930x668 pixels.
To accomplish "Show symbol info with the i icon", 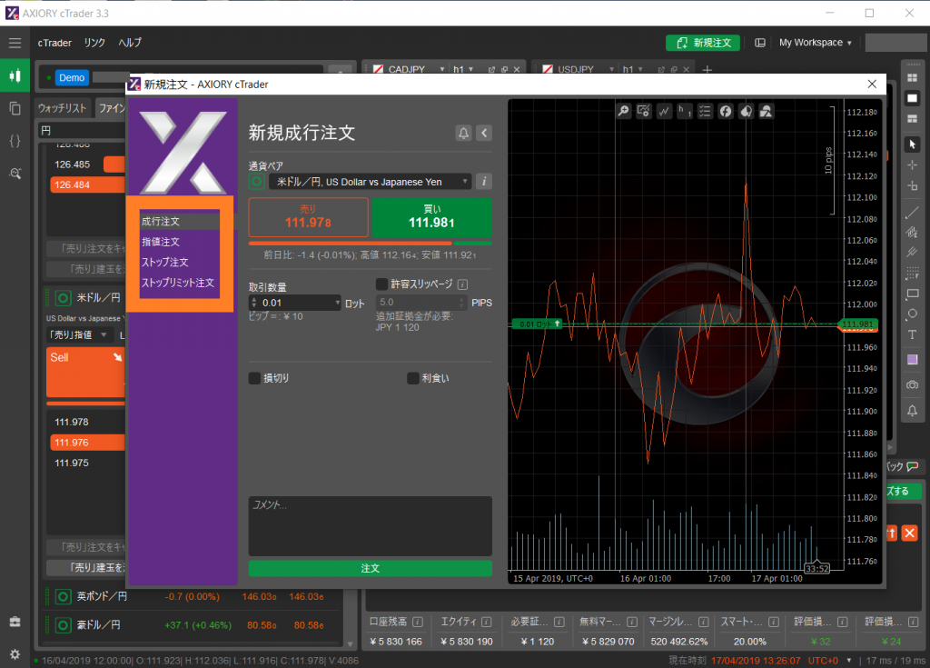I will pyautogui.click(x=484, y=182).
